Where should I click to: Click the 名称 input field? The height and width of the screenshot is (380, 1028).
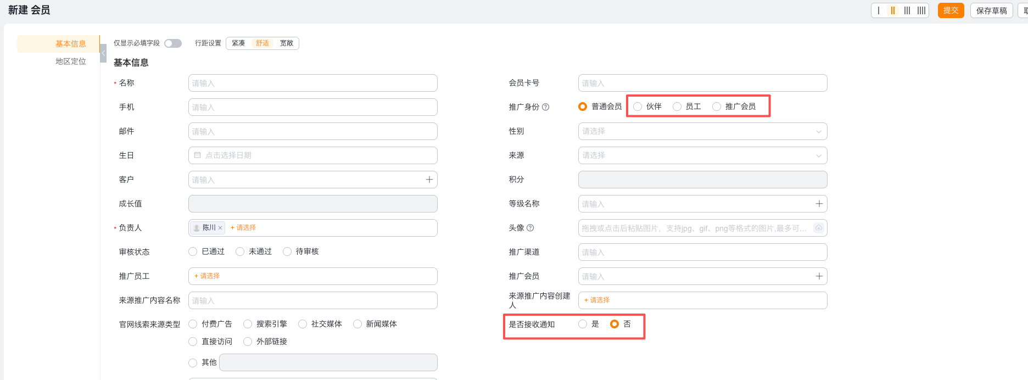pos(312,83)
